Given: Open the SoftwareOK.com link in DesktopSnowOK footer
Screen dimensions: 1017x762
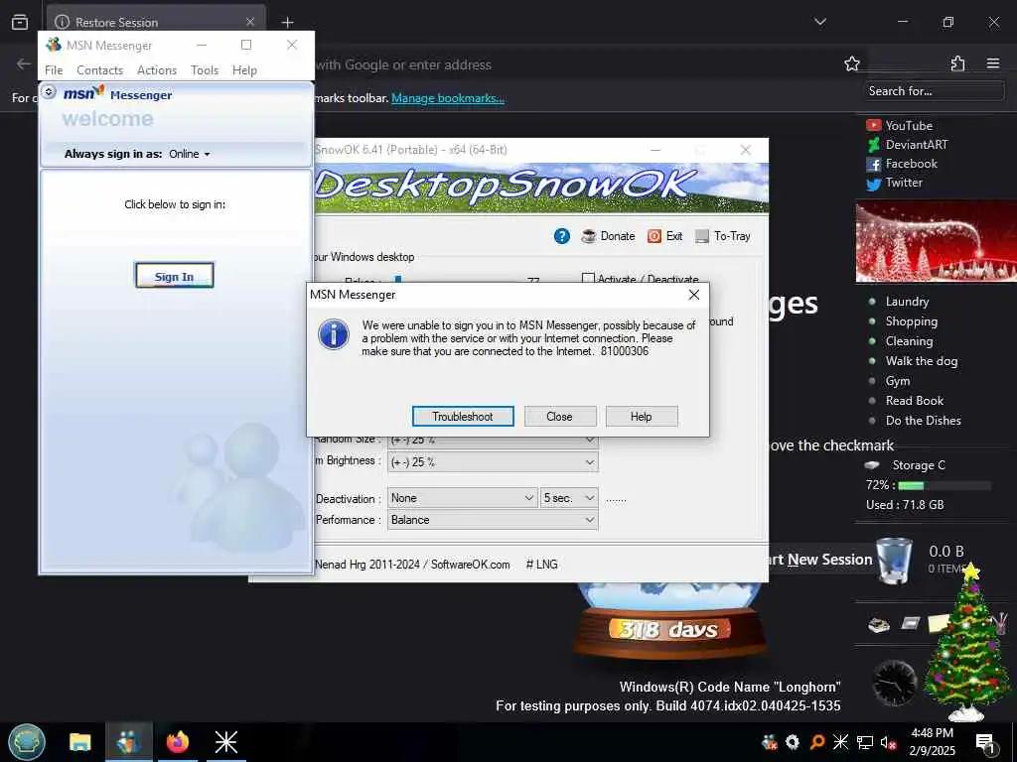Looking at the screenshot, I should 470,565.
